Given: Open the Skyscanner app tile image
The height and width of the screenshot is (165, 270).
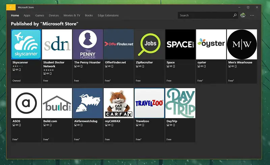Looking at the screenshot, I should coord(26,44).
